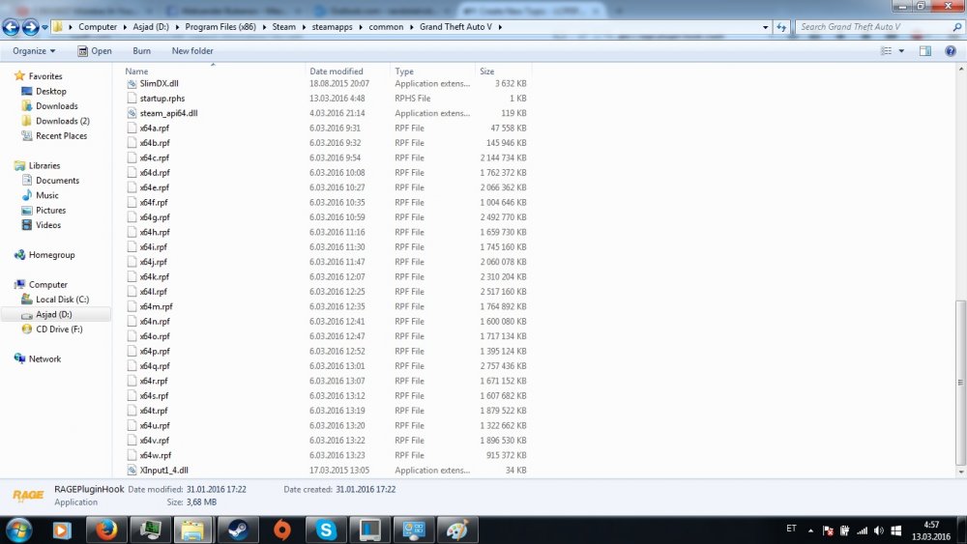
Task: Open Skype from the taskbar
Action: point(326,530)
